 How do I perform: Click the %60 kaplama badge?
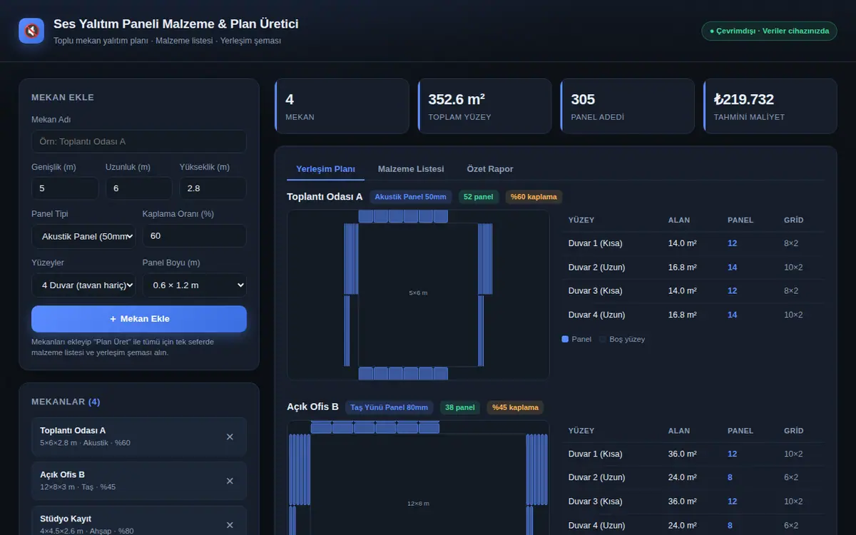pos(534,197)
